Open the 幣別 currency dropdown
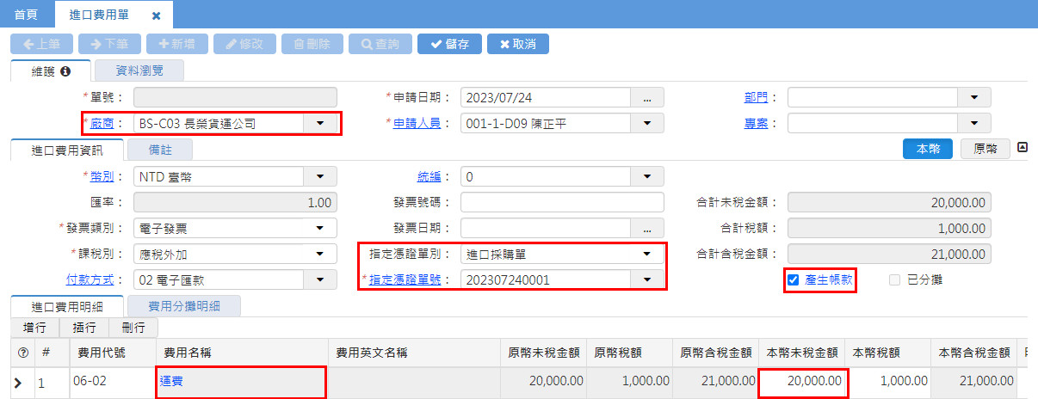 click(320, 176)
